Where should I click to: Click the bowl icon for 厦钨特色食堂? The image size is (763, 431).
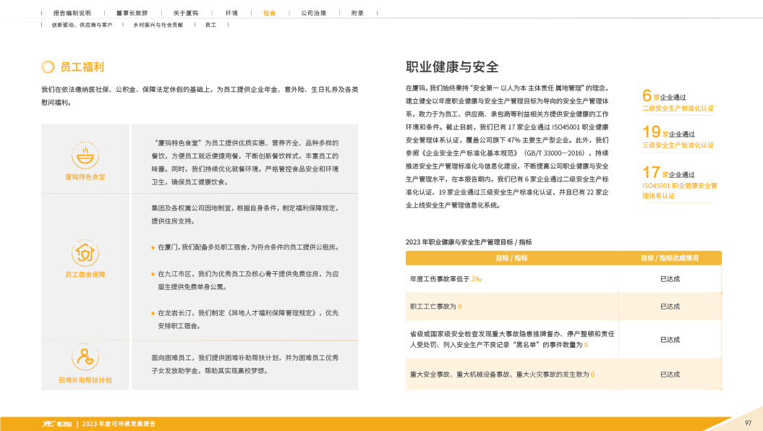[x=85, y=155]
